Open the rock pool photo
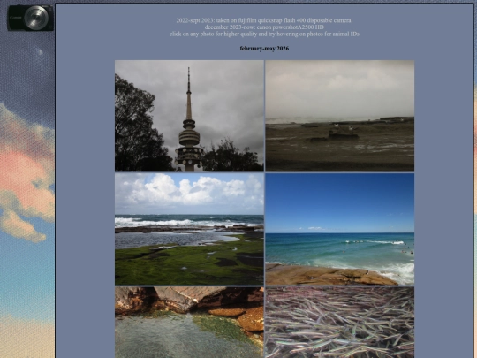 pyautogui.click(x=189, y=323)
